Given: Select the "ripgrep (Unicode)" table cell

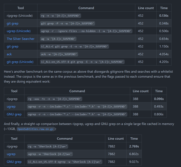Looking at the screenshot, I should click(20, 15).
